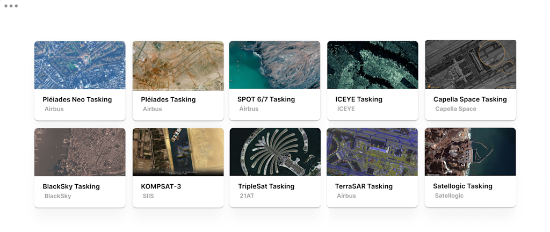The height and width of the screenshot is (232, 550).
Task: Click the TripleSat Tasking title
Action: [266, 186]
